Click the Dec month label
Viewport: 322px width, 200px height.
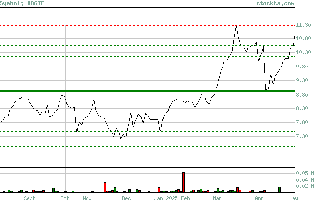[126, 198]
